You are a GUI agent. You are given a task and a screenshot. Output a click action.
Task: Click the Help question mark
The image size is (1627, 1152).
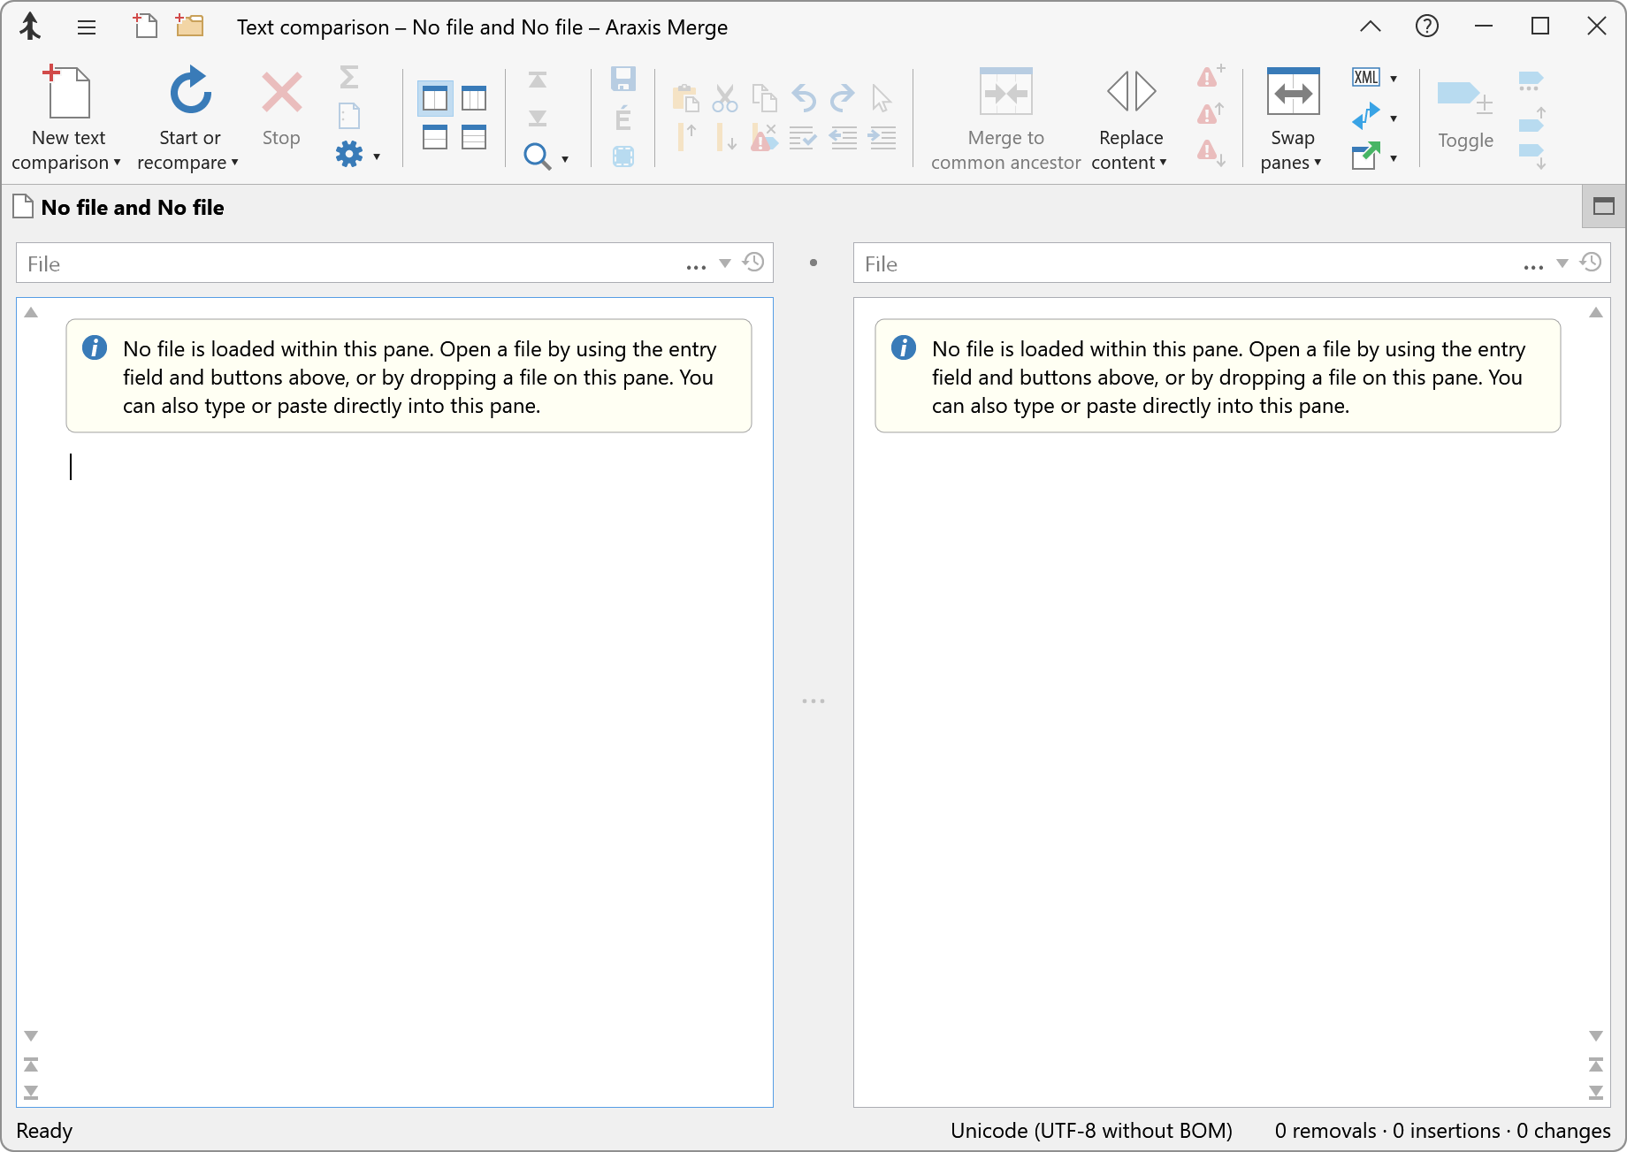[1426, 27]
